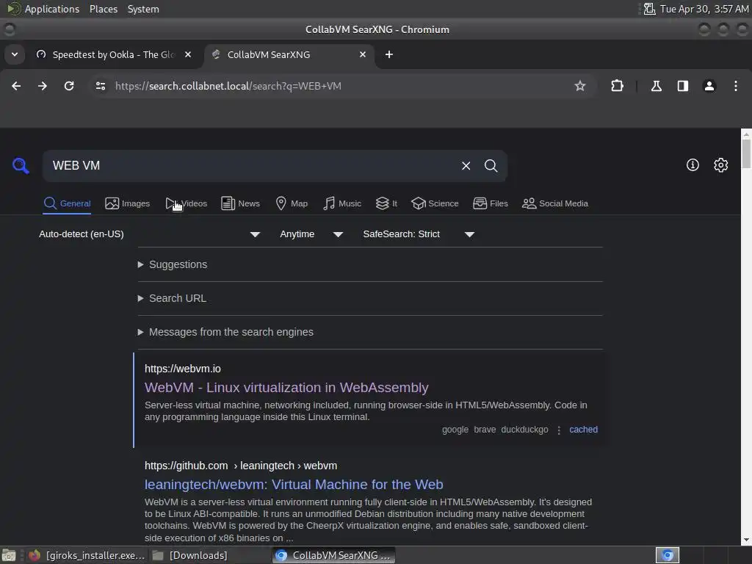Switch to Music search category
Viewport: 752px width, 564px height.
click(342, 203)
